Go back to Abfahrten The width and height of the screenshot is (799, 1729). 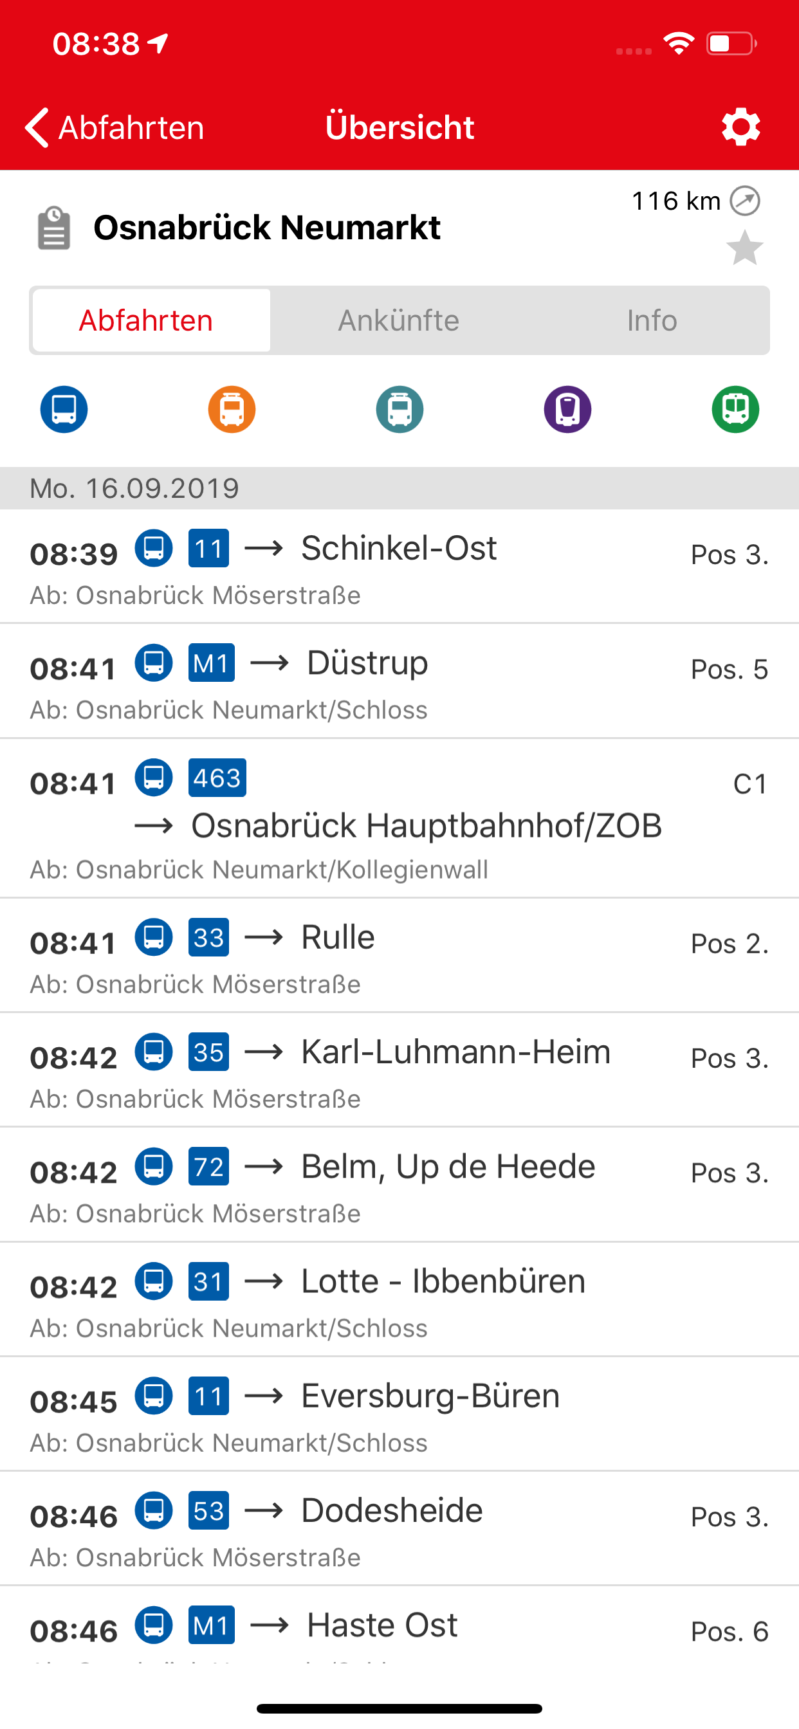pos(114,127)
